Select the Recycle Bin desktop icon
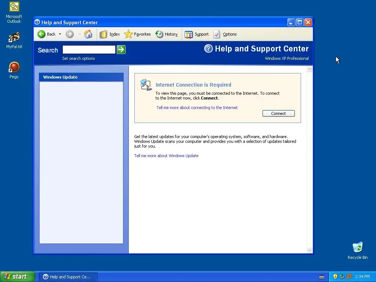 (358, 250)
